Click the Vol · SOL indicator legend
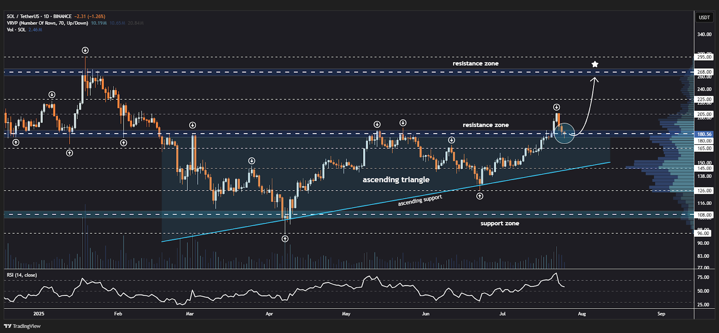The width and height of the screenshot is (719, 333). [17, 30]
